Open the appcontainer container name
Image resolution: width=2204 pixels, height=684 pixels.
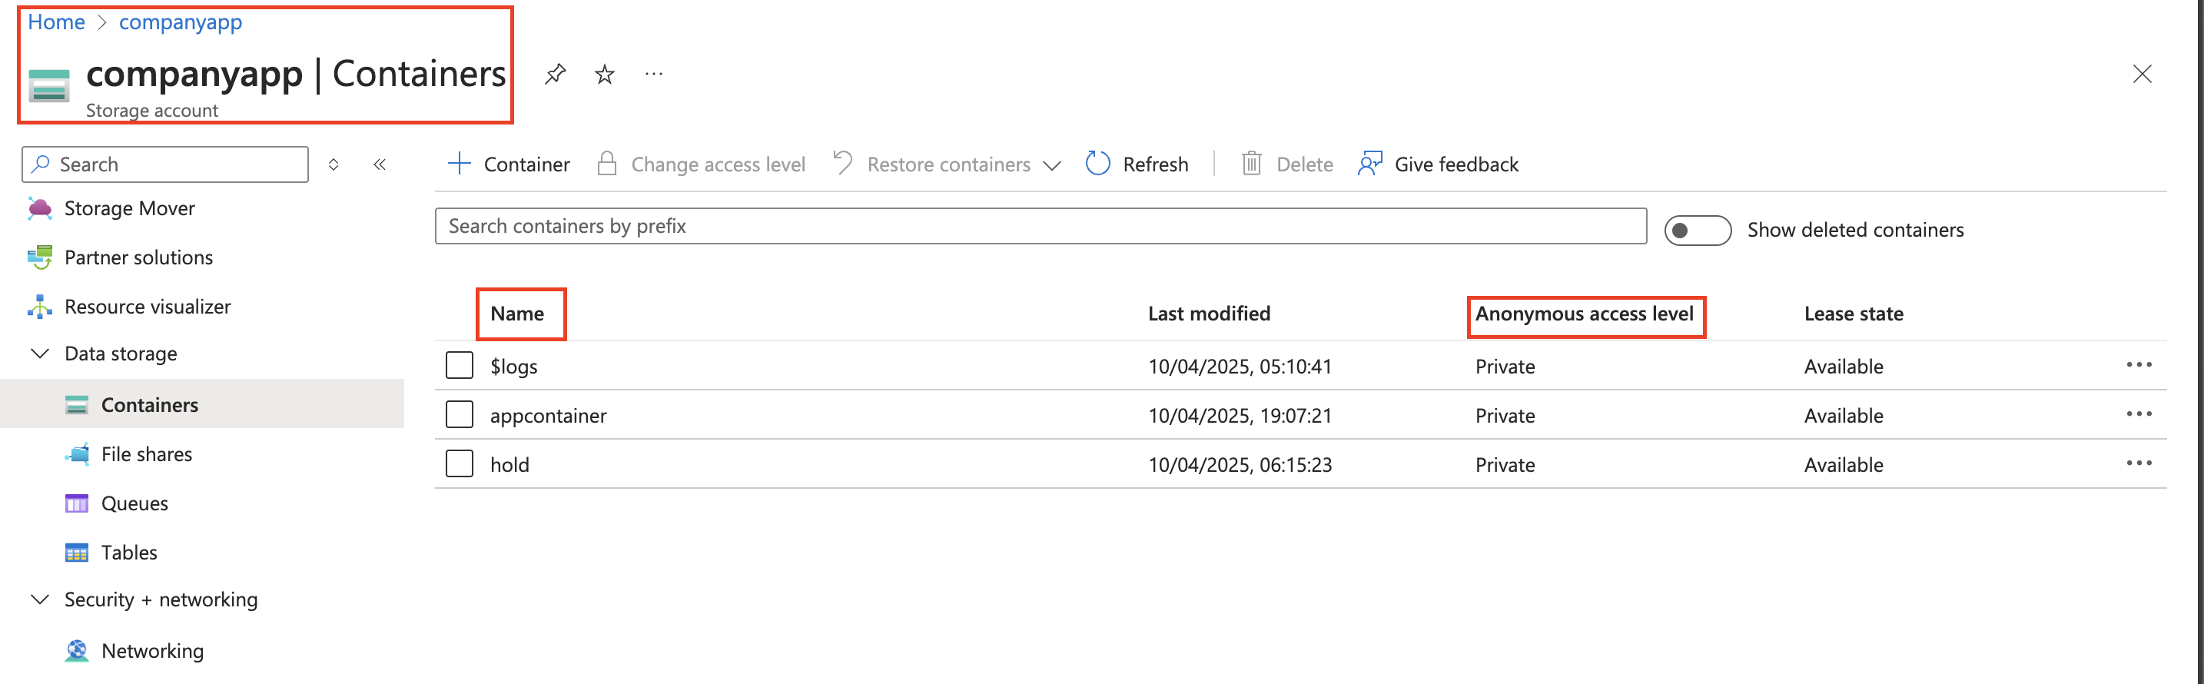(548, 415)
